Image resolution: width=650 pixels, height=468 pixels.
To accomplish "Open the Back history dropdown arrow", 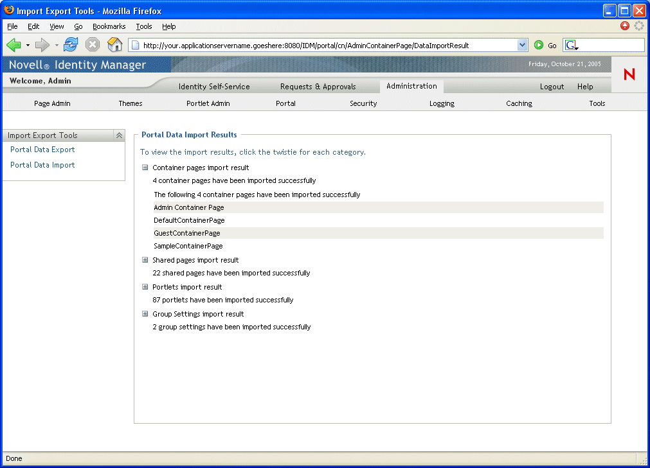I will (28, 45).
